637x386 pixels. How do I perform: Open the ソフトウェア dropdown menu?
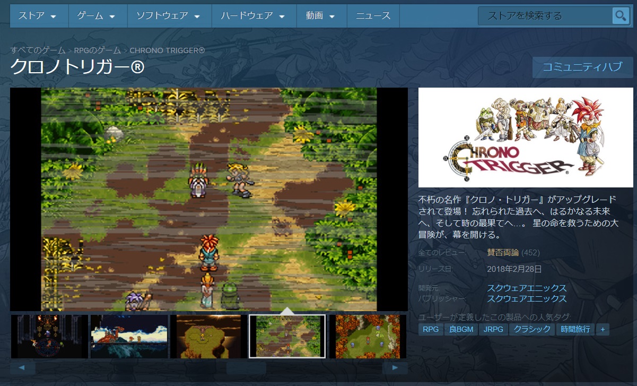pos(169,16)
